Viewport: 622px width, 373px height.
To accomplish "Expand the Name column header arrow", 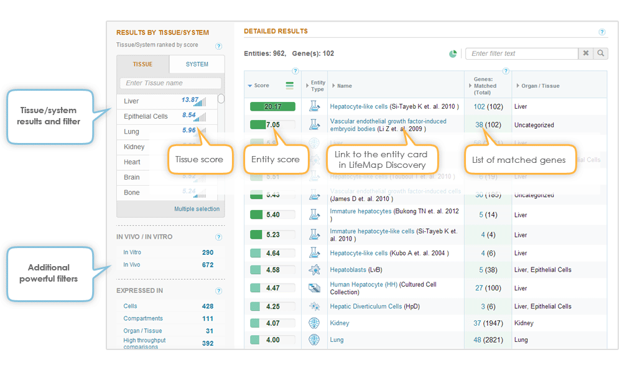I will point(333,86).
